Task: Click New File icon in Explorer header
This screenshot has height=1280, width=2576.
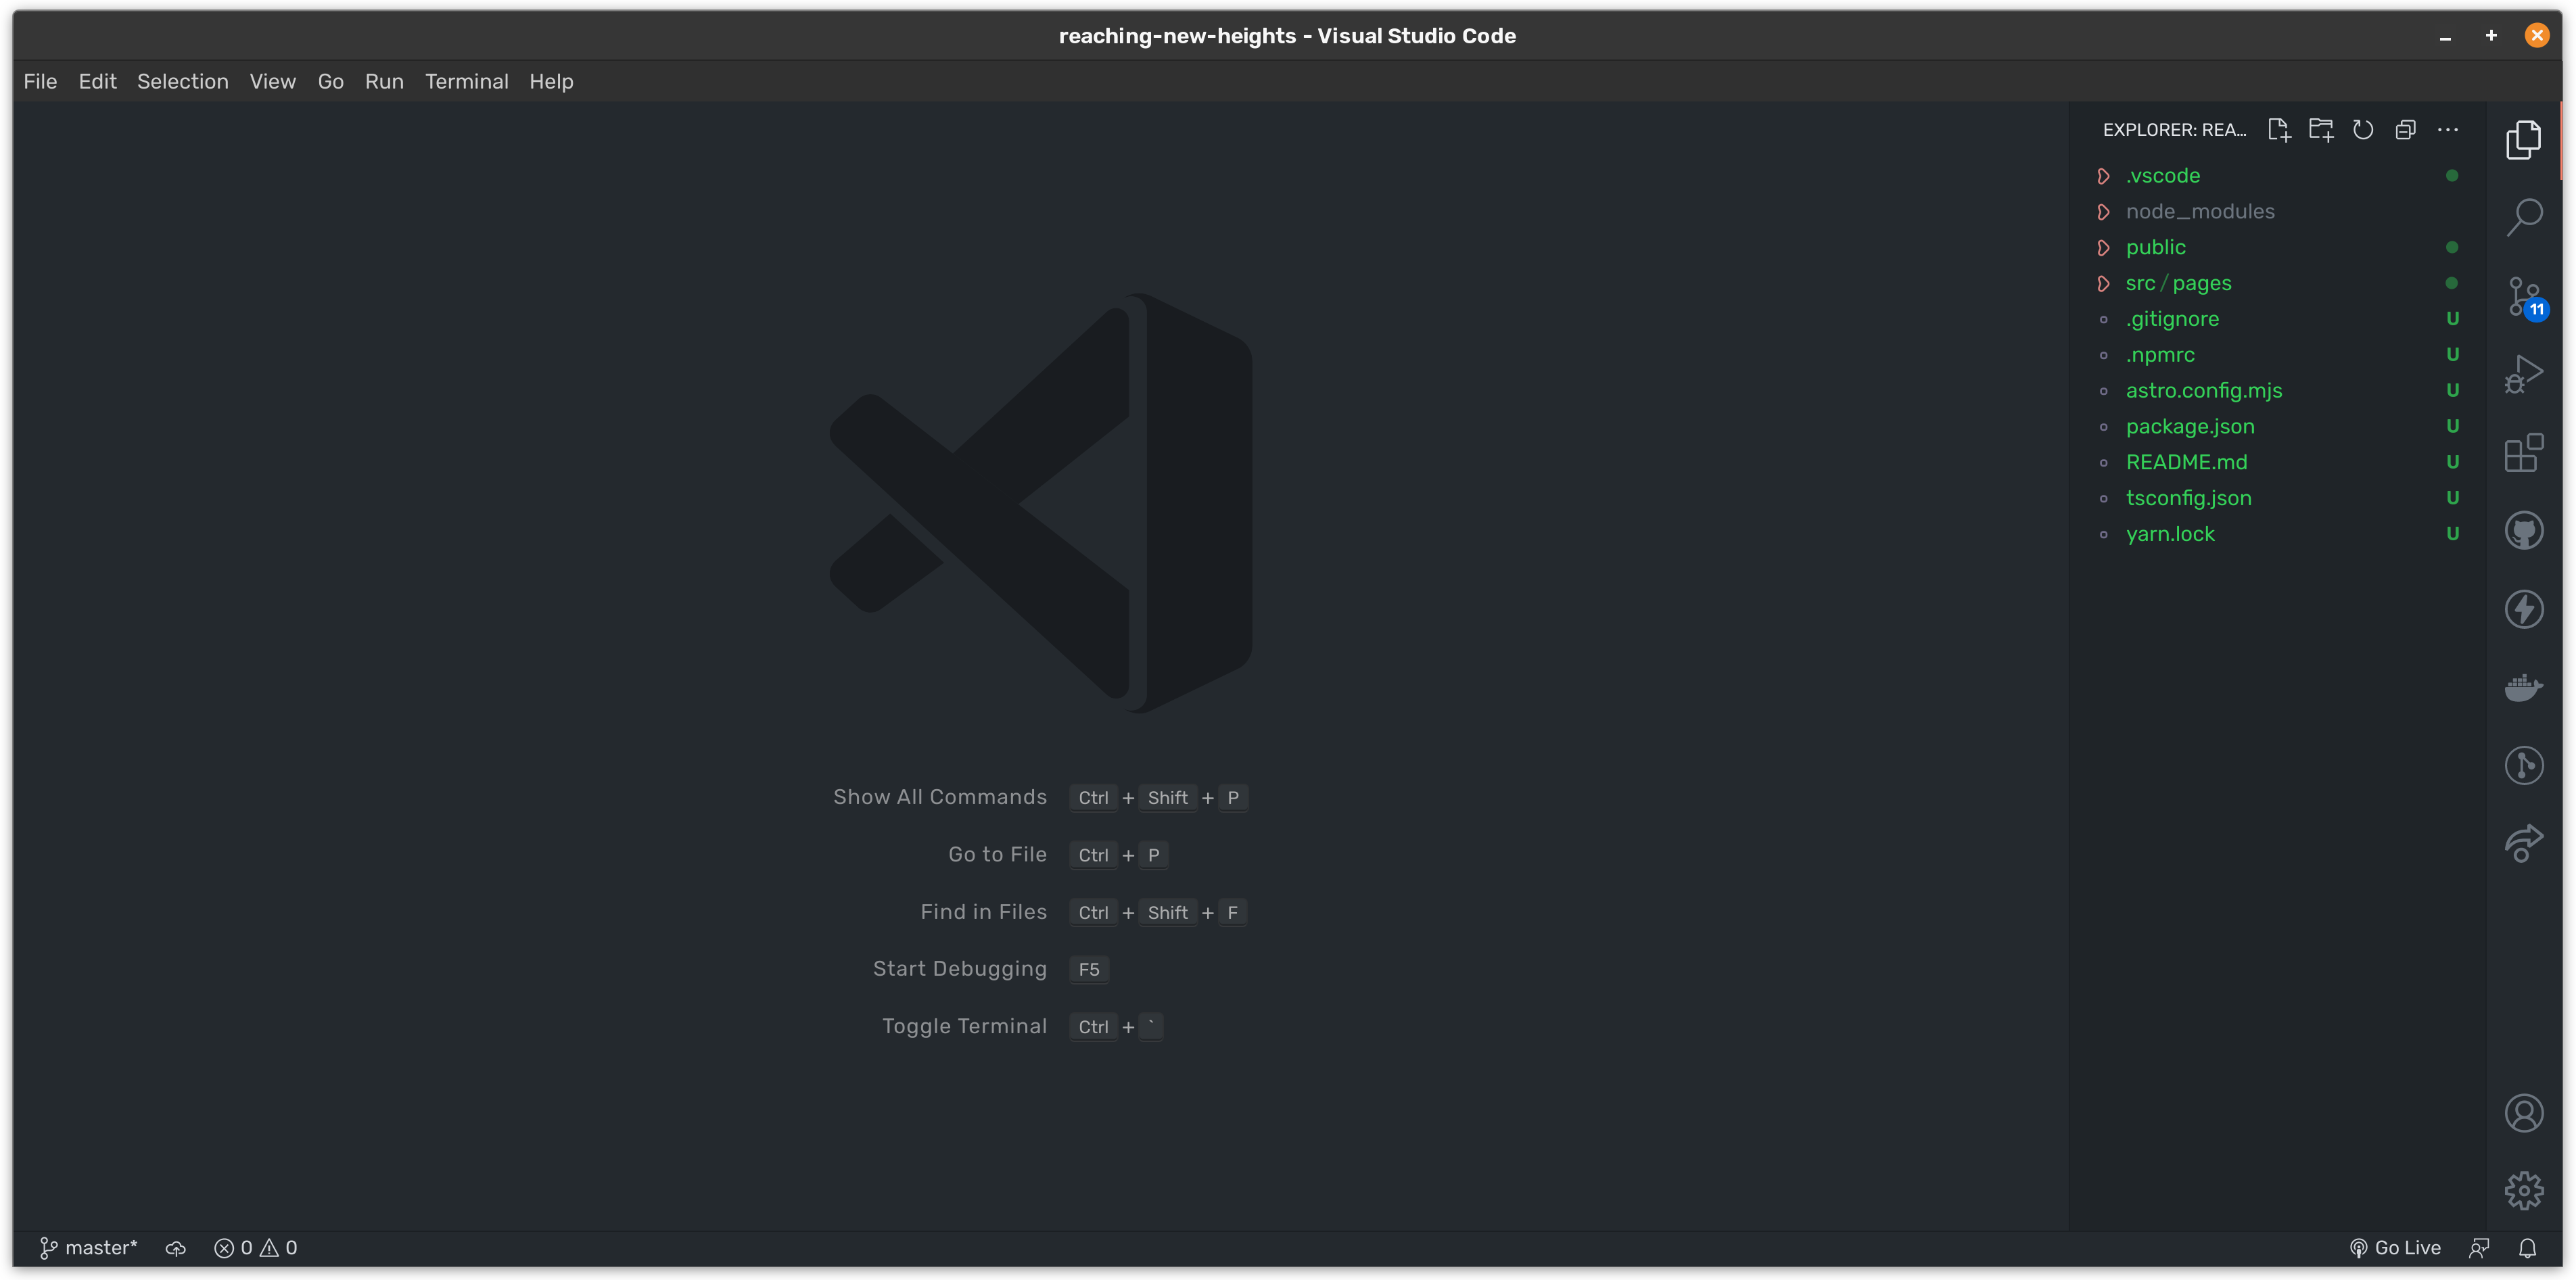Action: [2279, 130]
